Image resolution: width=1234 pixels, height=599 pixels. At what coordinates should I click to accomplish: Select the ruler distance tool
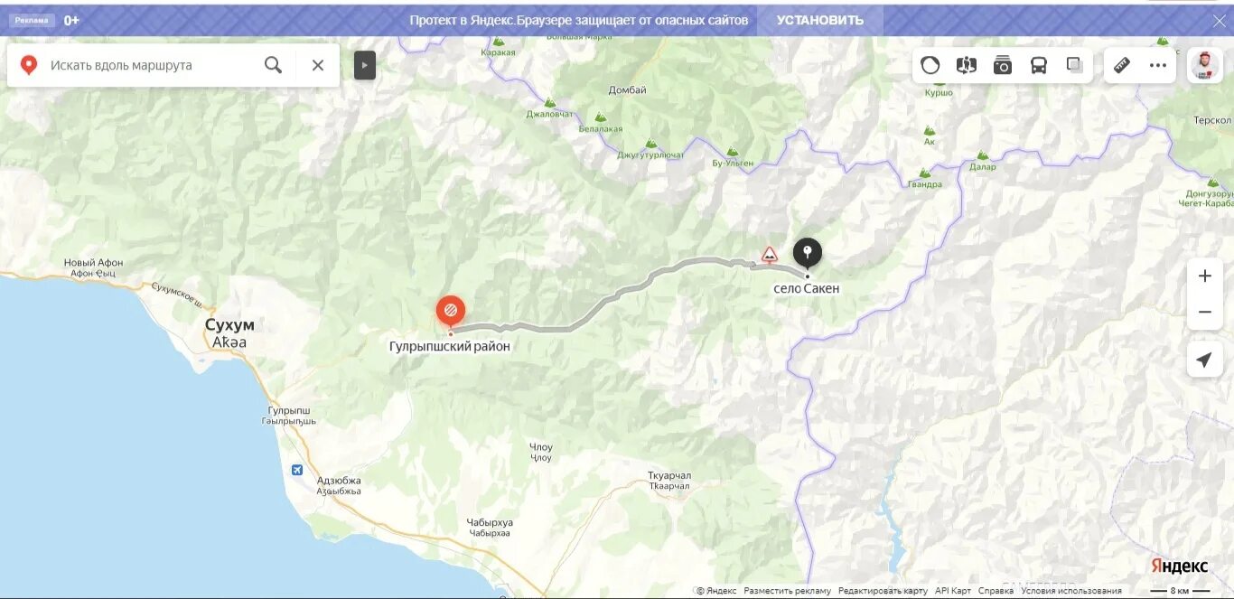click(1122, 65)
